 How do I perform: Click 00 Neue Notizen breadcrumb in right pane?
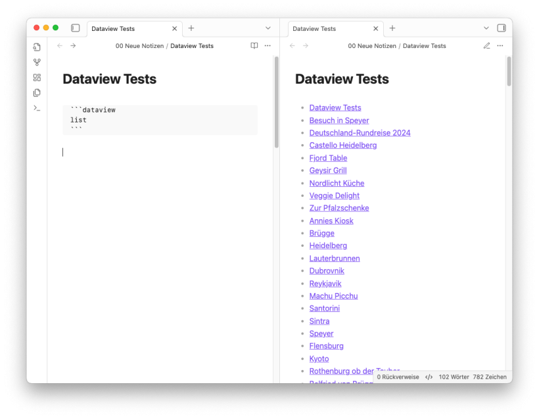click(x=372, y=46)
